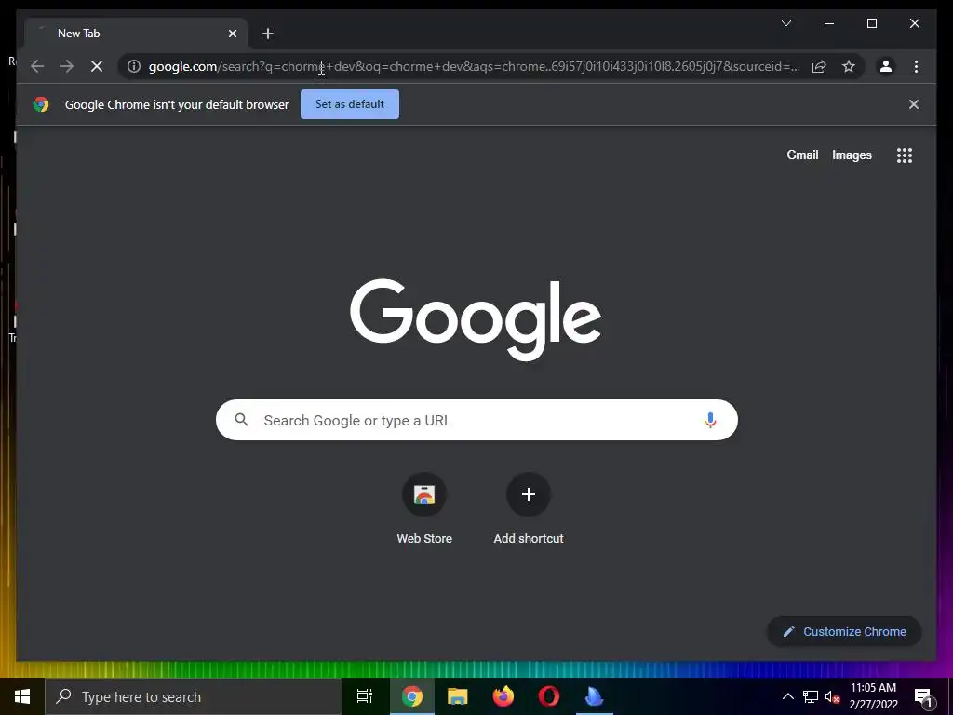
Task: Click the address bar URL text
Action: 474,66
